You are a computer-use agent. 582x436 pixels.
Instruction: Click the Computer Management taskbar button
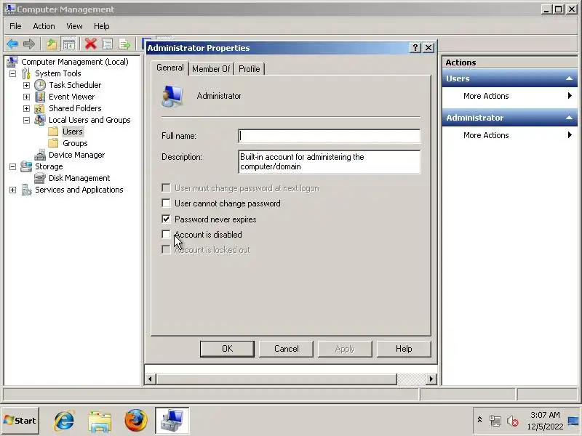[x=172, y=421]
